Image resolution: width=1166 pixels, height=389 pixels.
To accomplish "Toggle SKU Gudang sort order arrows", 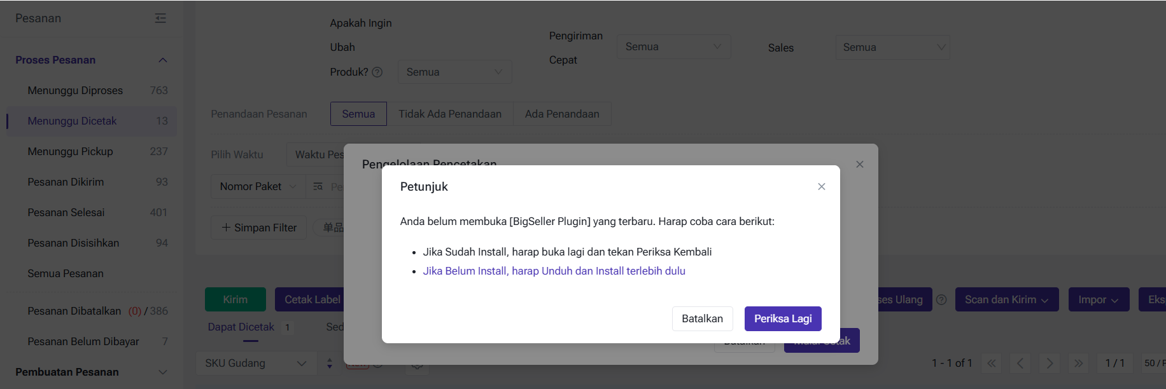I will tap(329, 363).
